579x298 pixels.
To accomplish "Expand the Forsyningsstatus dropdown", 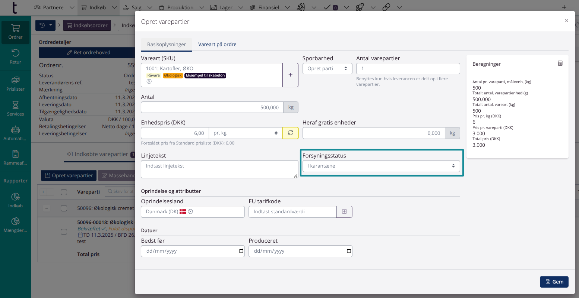I will click(381, 166).
